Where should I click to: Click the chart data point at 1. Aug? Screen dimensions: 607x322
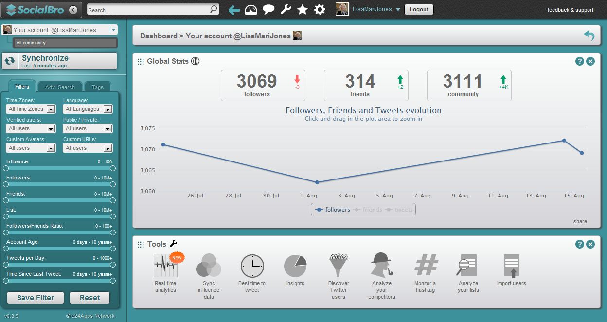coord(317,182)
